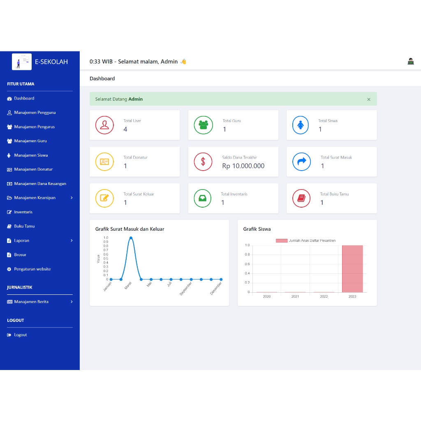Toggle Jumlah Anak Daftar Pesantren legend swatch
421x421 pixels.
pos(282,241)
